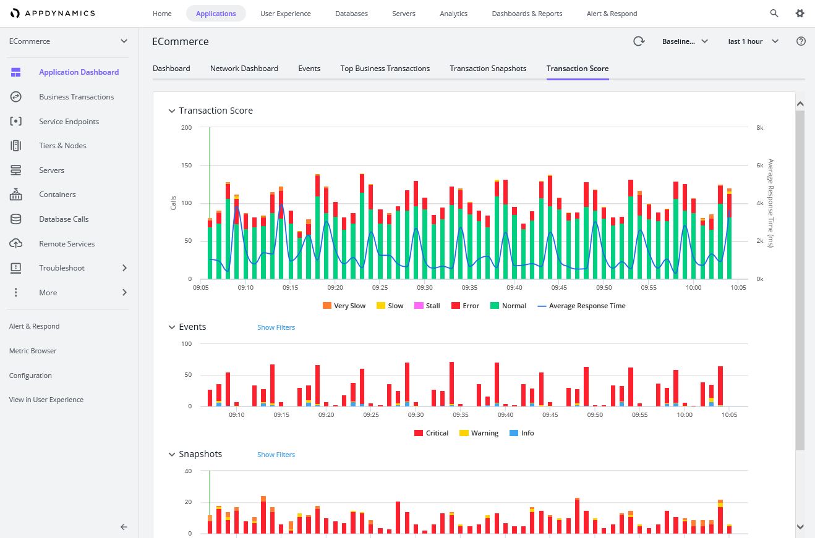Click the Servers stack icon
Viewport: 815px width, 538px height.
[16, 170]
